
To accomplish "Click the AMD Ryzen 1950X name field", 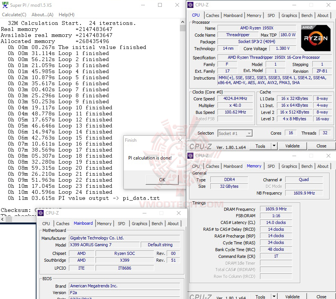I will coord(257,28).
